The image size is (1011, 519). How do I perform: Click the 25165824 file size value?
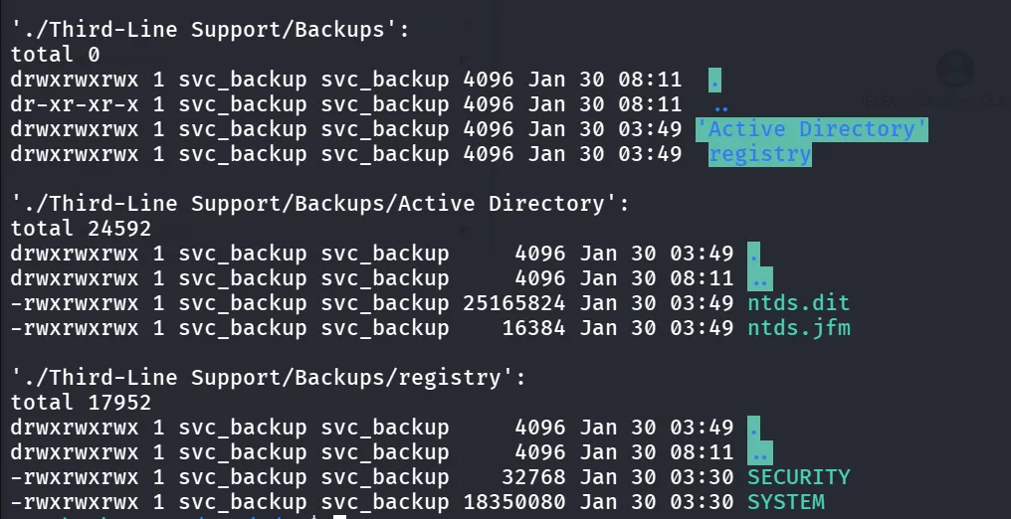[513, 302]
